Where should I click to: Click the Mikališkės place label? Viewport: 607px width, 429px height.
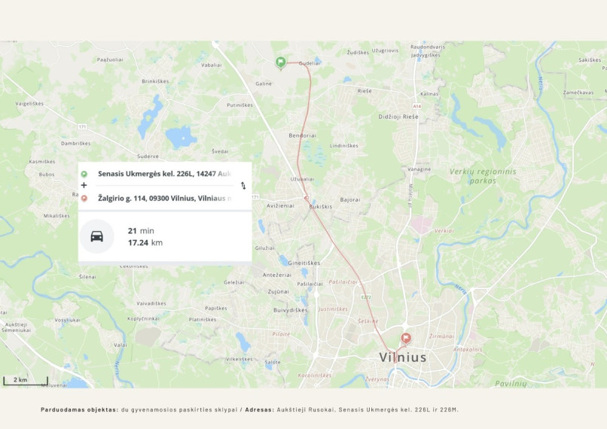click(56, 216)
